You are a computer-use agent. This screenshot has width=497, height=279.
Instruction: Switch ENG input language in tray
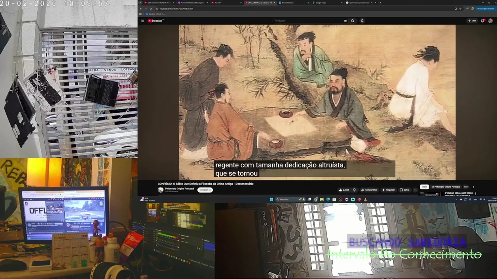[x=475, y=200]
